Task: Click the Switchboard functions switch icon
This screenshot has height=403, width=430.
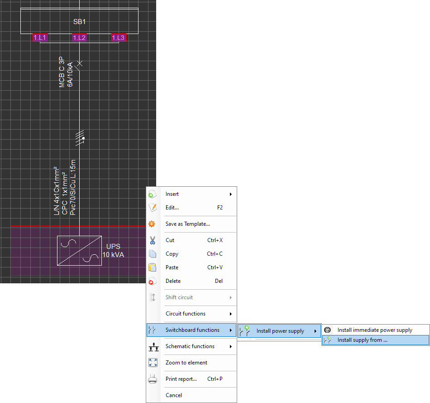Action: click(152, 330)
